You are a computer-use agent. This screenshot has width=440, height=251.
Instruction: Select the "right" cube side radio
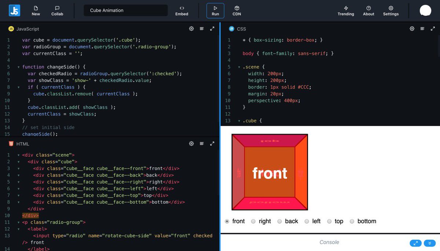(x=253, y=221)
